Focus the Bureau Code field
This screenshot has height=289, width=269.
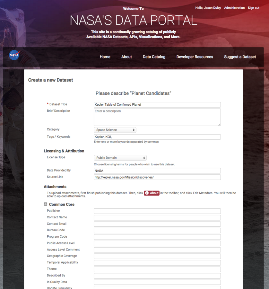pos(157,231)
